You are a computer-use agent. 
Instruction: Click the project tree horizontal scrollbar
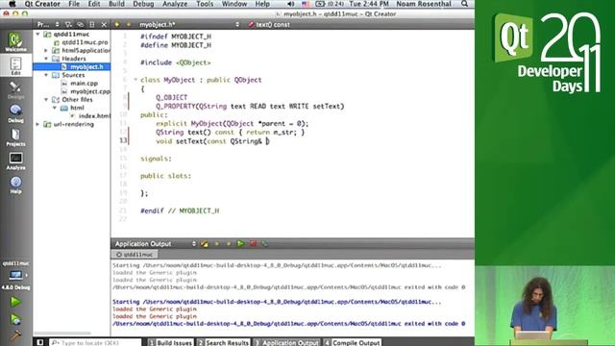point(62,334)
